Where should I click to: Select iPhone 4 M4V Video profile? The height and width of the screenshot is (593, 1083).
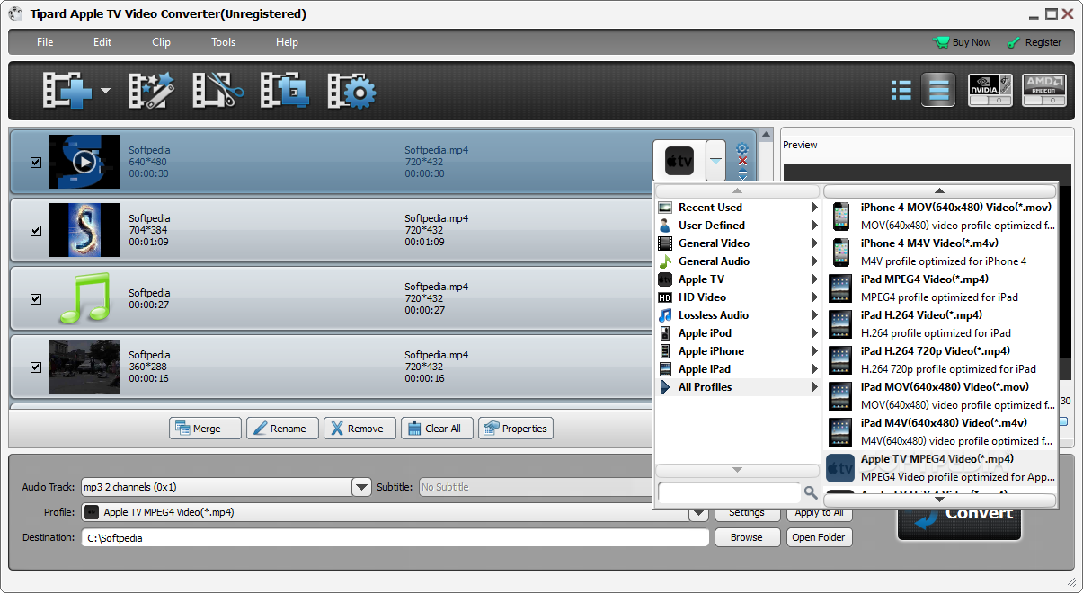pyautogui.click(x=940, y=252)
